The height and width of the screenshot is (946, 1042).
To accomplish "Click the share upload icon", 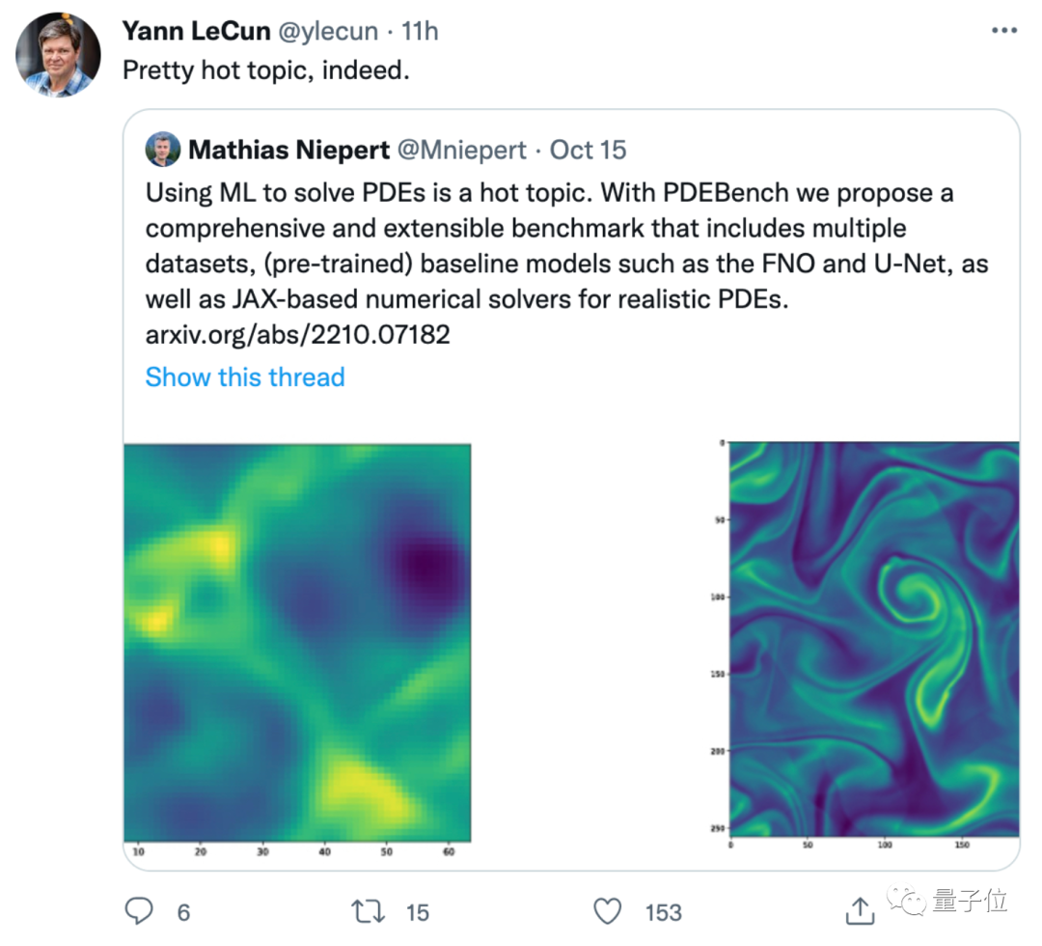I will coord(860,909).
